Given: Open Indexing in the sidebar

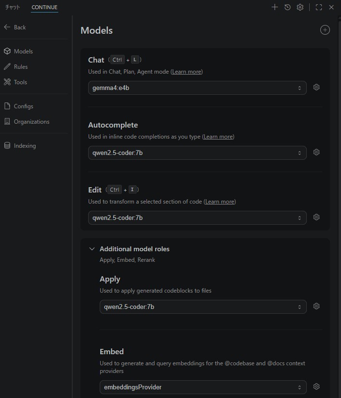Looking at the screenshot, I should pos(25,146).
